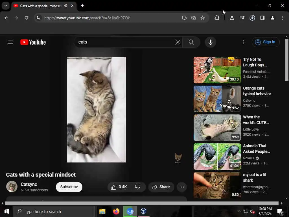Open When the world's CUTE thumbnail
This screenshot has width=289, height=217.
click(217, 128)
